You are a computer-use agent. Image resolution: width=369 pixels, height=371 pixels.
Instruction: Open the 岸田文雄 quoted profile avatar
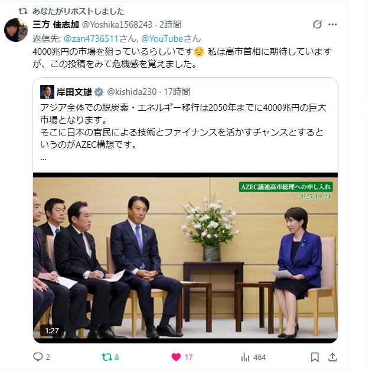click(x=47, y=92)
